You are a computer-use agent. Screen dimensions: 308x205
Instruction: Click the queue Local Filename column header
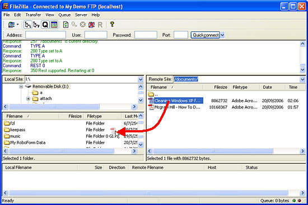click(40, 168)
